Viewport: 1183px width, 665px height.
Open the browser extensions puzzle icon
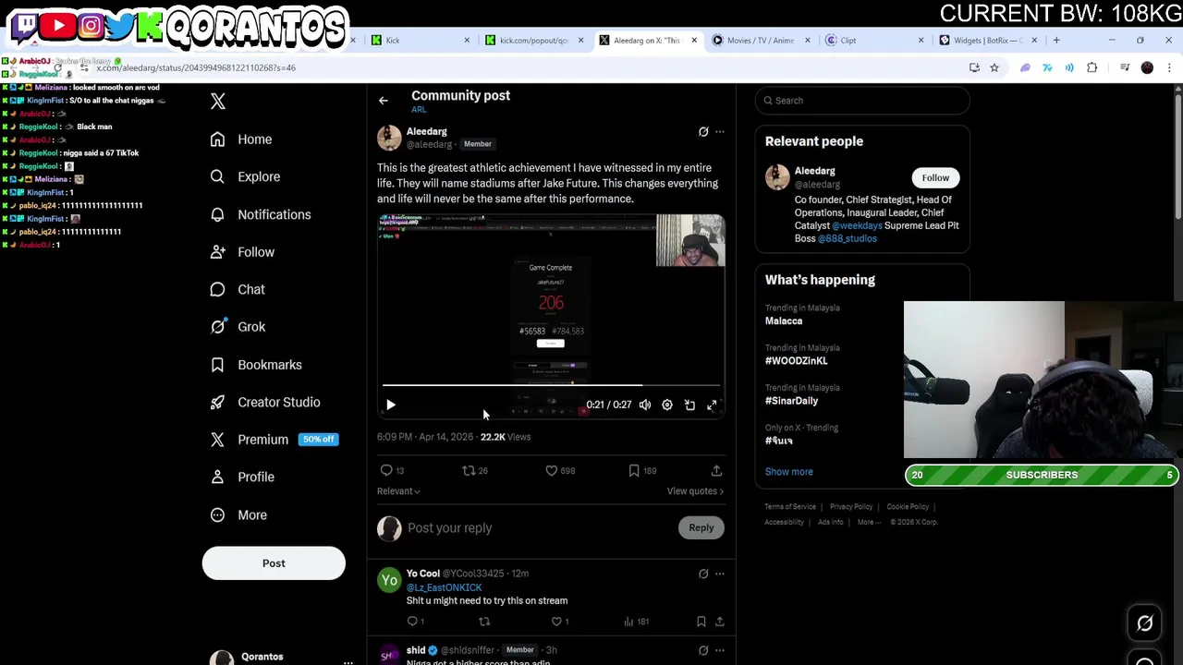1092,67
